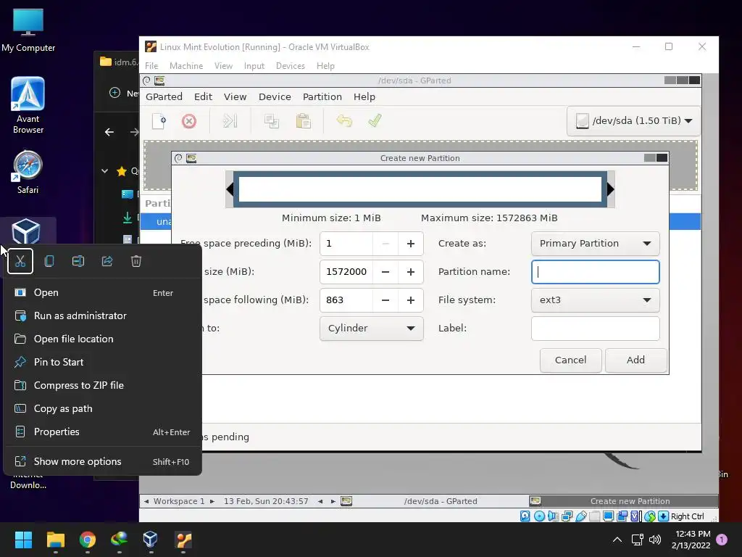Choose Run as administrator in context menu
742x557 pixels.
pos(103,316)
